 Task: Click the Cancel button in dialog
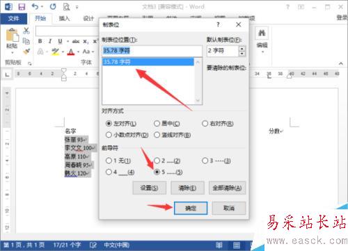229,208
